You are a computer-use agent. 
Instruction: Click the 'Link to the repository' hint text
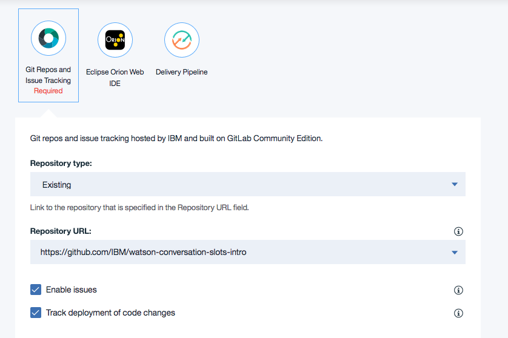139,208
